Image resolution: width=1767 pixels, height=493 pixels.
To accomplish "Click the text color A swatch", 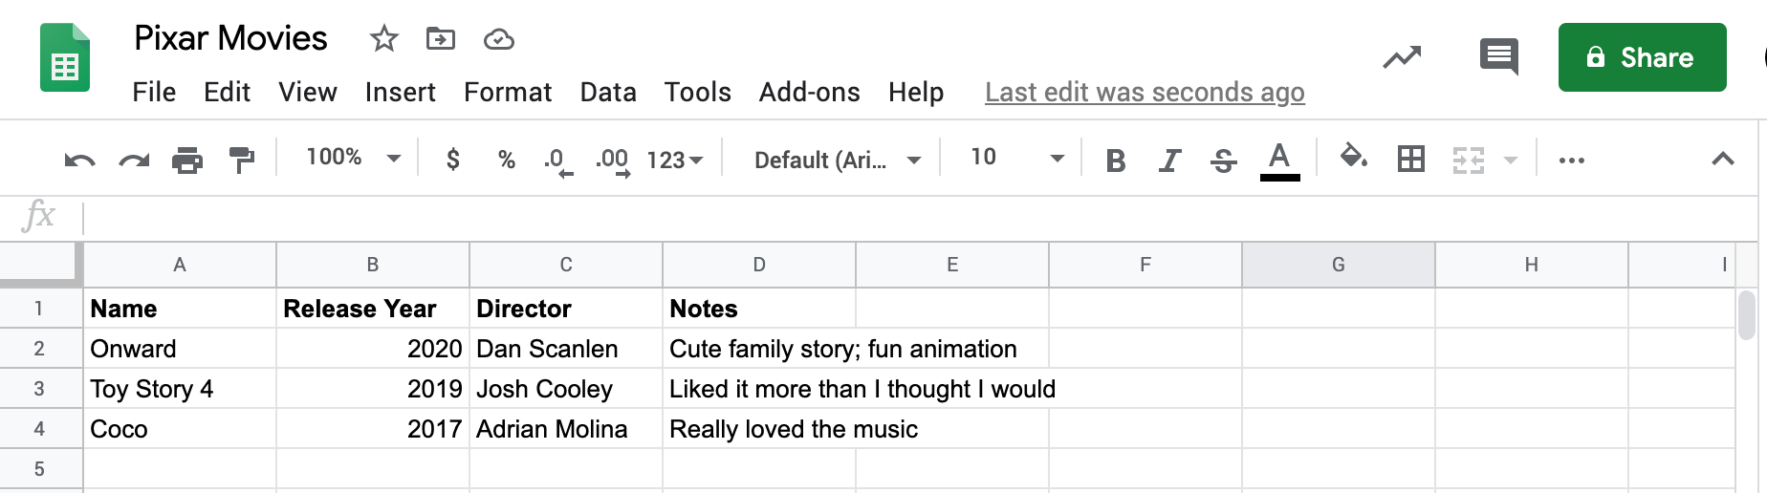I will [x=1279, y=160].
